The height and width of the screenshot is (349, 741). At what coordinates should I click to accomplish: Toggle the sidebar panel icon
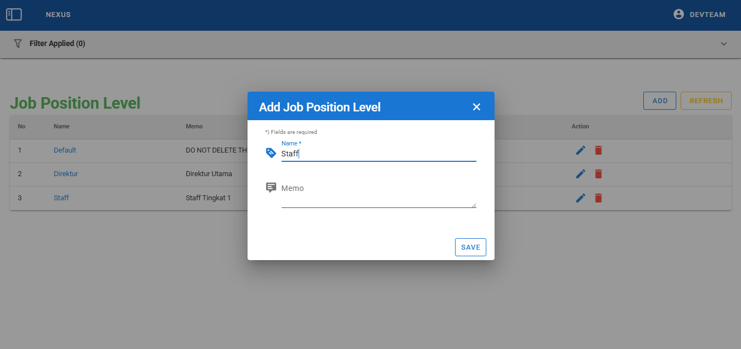(14, 15)
